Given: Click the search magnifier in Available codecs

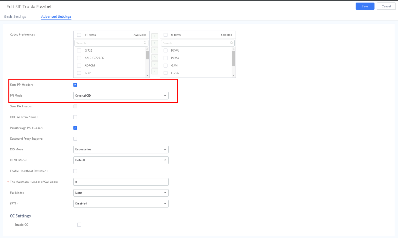Looking at the screenshot, I should click(145, 43).
